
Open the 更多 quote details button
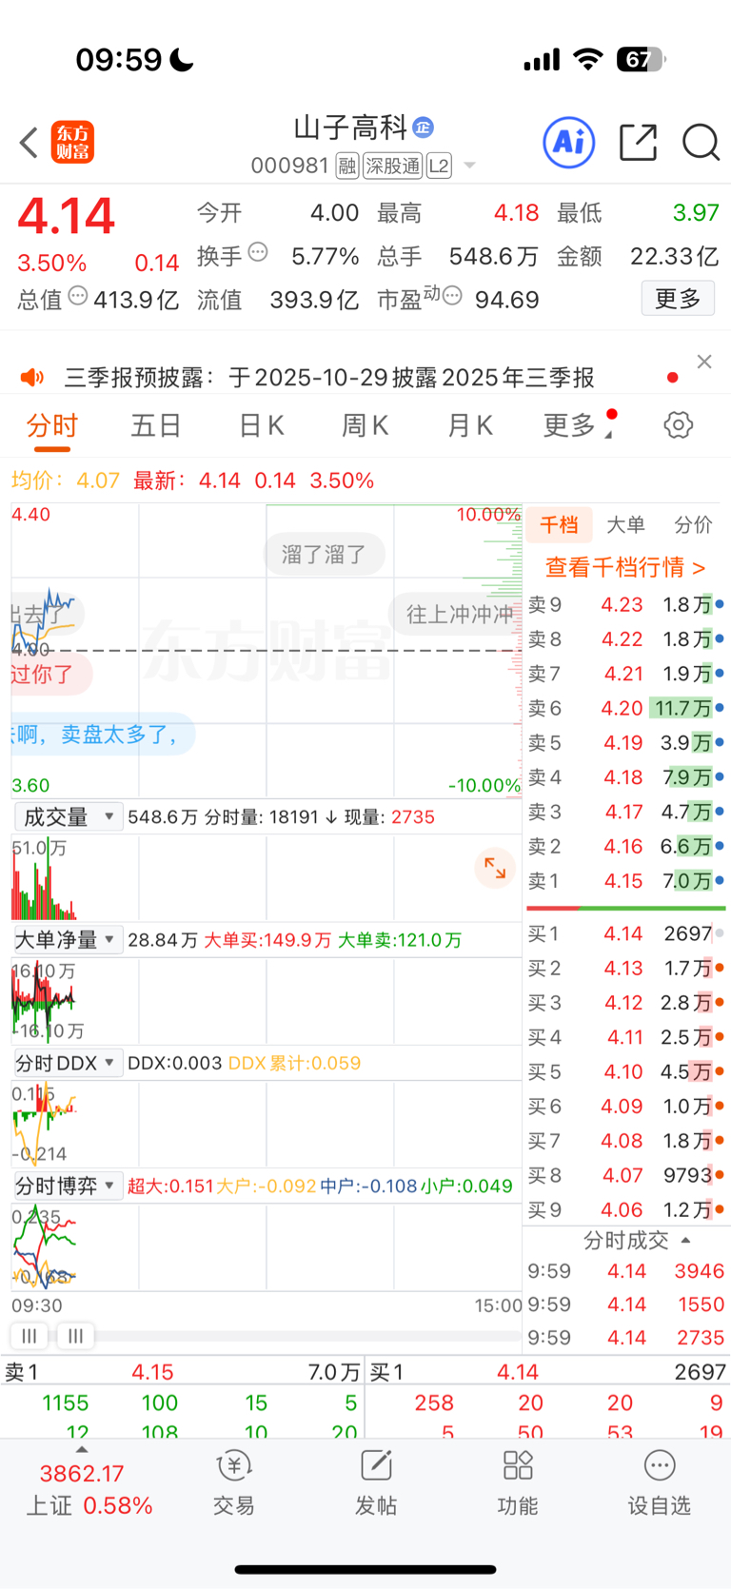click(678, 299)
